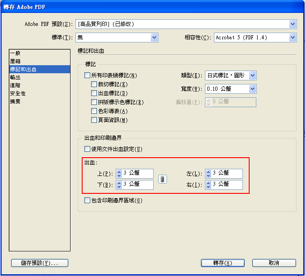Image resolution: width=305 pixels, height=276 pixels.
Task: Click the 右 bleed stepper arrows
Action: tap(209, 185)
